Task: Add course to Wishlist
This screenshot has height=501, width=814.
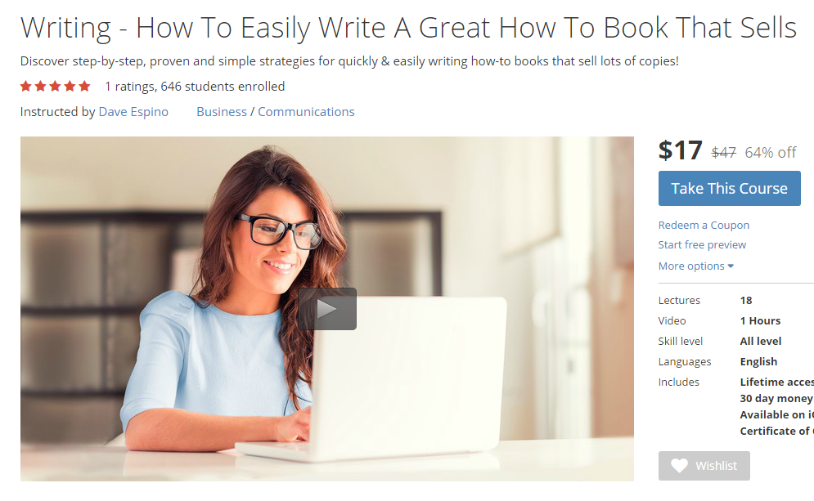Action: pos(704,466)
